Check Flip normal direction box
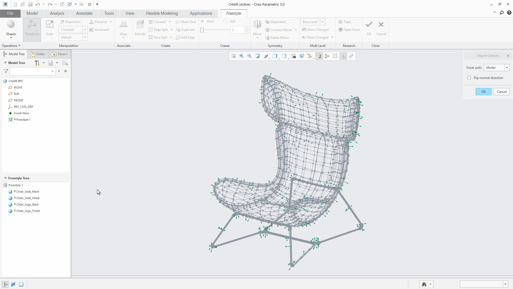 point(469,78)
